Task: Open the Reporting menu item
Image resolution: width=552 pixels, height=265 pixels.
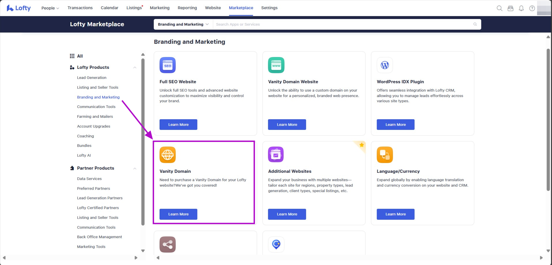Action: coord(187,8)
